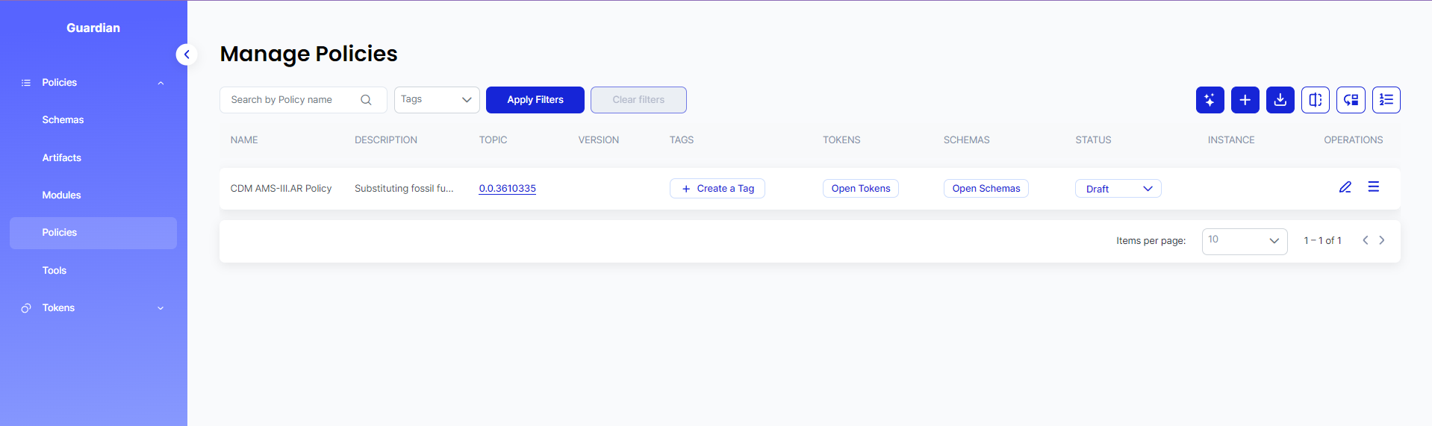
Task: Navigate to Schemas in the sidebar
Action: click(63, 120)
